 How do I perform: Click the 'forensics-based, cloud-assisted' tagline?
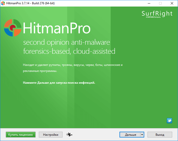point(69,51)
